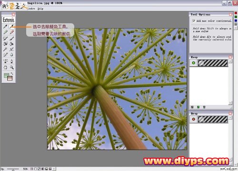Click third view mode icon in status bar
The image size is (238, 171).
click(x=39, y=169)
